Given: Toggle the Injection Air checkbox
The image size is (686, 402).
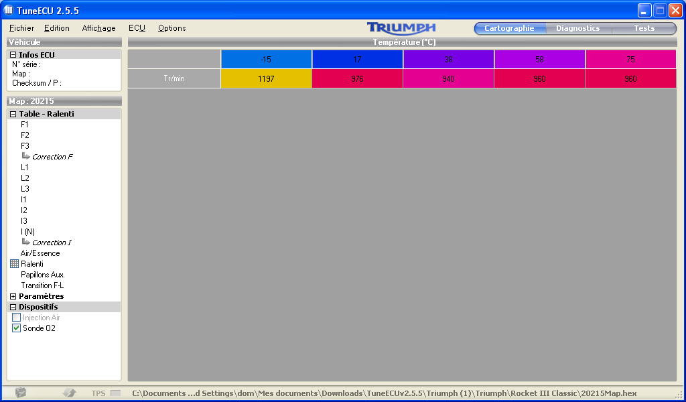Looking at the screenshot, I should (x=16, y=317).
